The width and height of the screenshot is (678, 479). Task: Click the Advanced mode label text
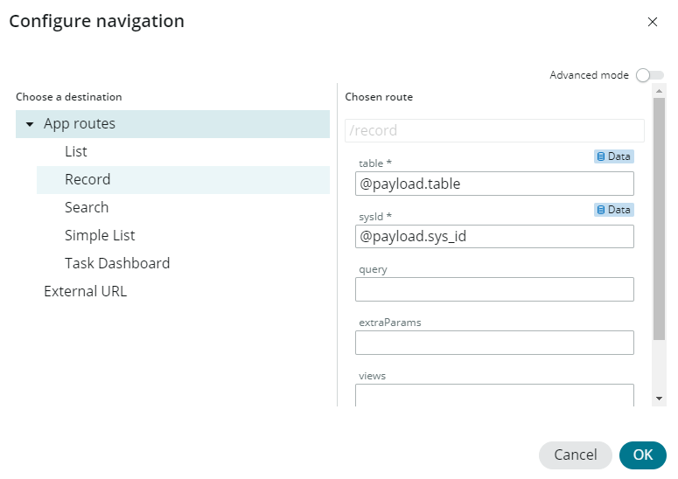[x=589, y=75]
